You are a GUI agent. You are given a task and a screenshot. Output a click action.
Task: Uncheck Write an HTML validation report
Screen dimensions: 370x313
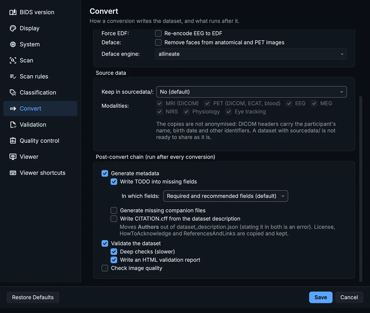114,260
